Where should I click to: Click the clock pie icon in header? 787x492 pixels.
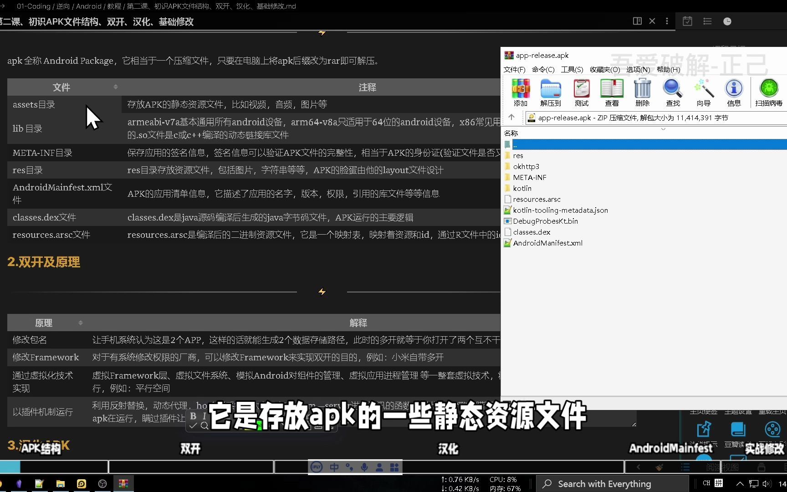point(727,21)
